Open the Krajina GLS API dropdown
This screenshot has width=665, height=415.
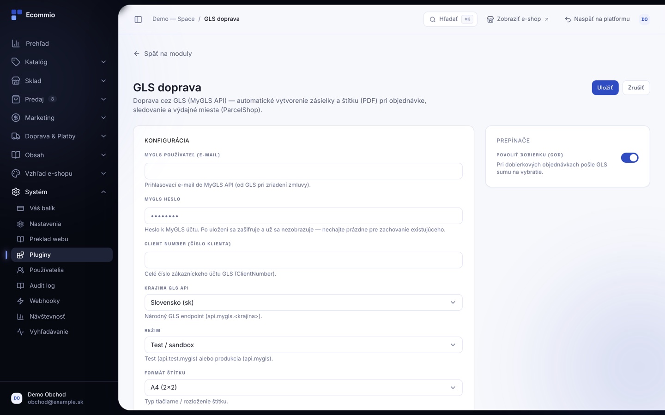303,302
